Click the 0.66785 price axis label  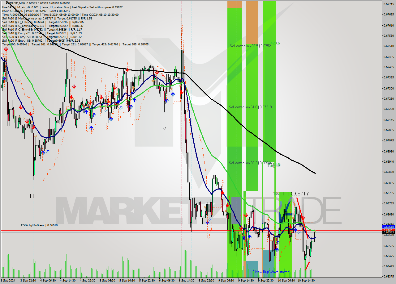[389, 193]
